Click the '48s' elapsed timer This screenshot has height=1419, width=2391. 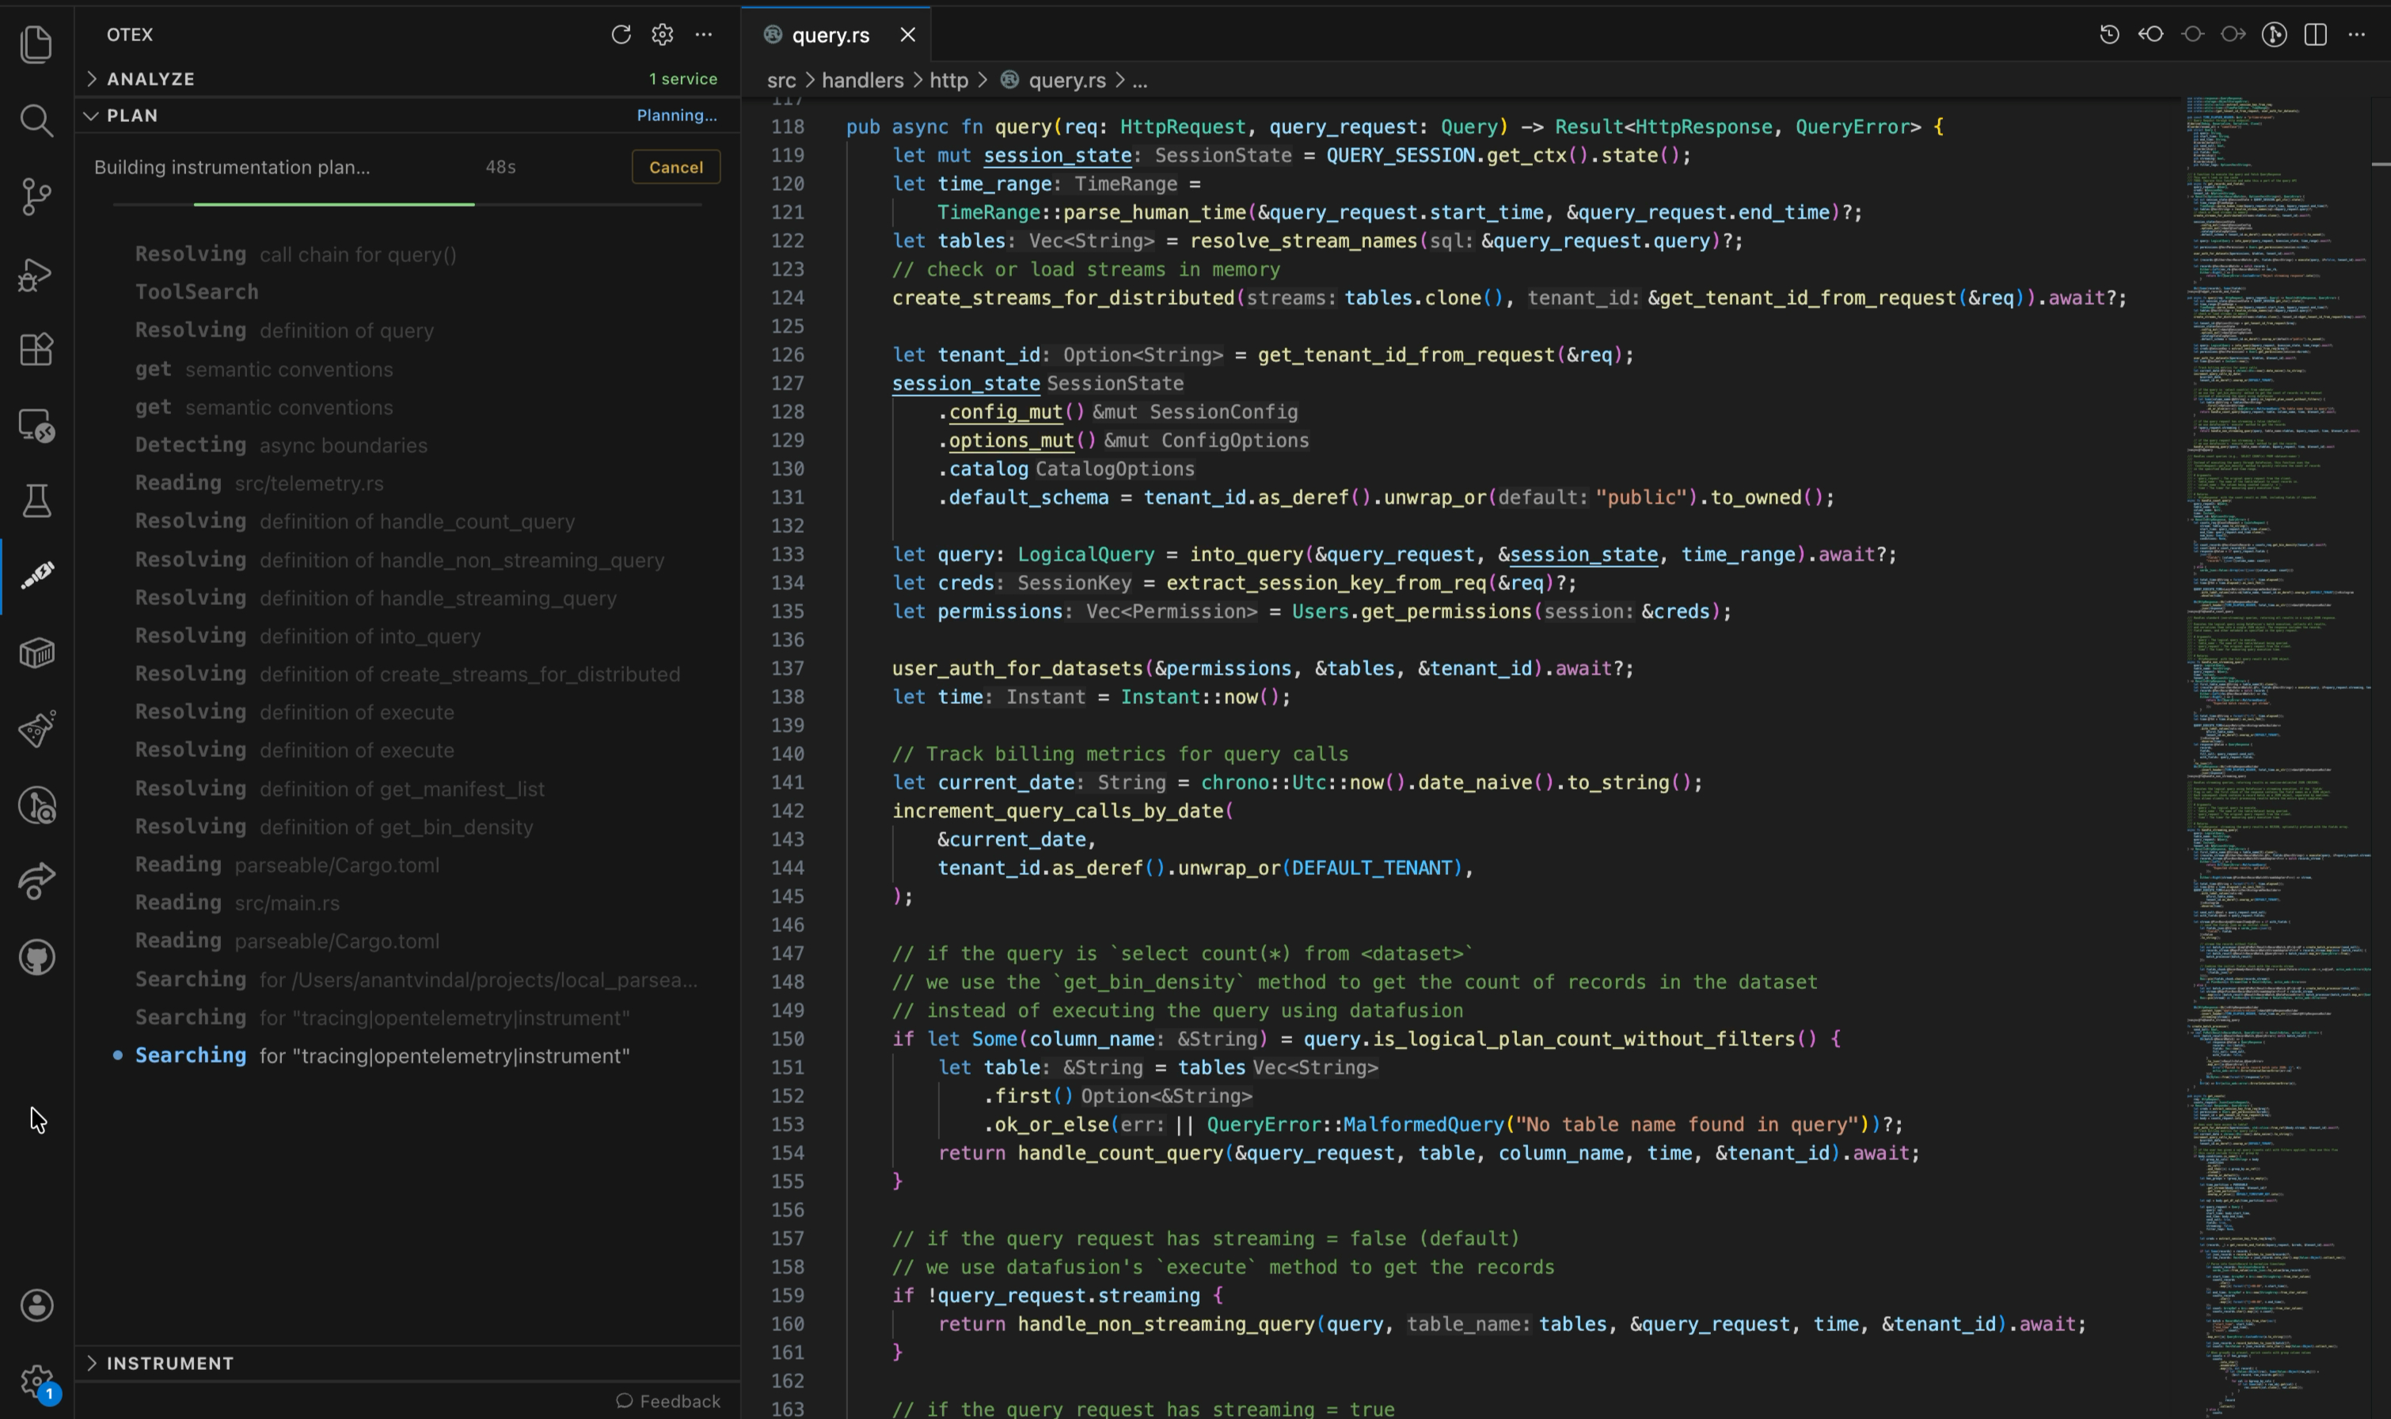pos(500,166)
